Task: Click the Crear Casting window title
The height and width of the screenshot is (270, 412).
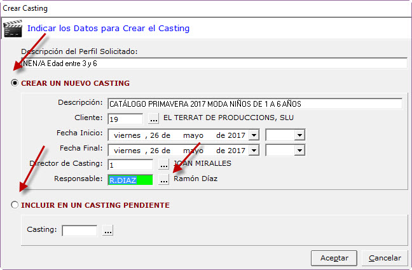Action: click(25, 8)
